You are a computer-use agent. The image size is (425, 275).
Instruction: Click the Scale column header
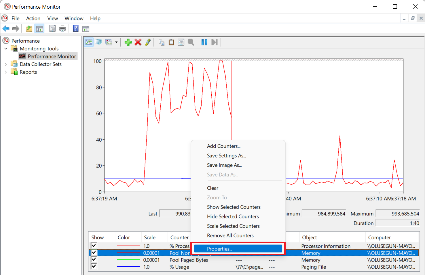(150, 237)
